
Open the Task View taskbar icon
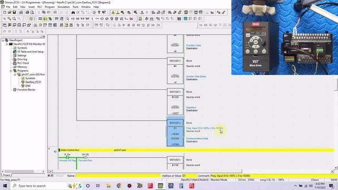tap(98, 186)
